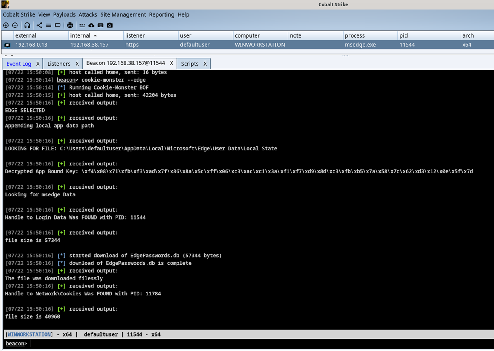Sort sessions by the internal column header
The height and width of the screenshot is (351, 494).
[x=96, y=35]
